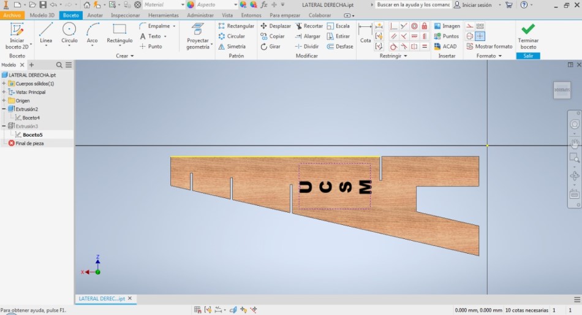
Task: Expand the Origen folder node
Action: click(4, 101)
